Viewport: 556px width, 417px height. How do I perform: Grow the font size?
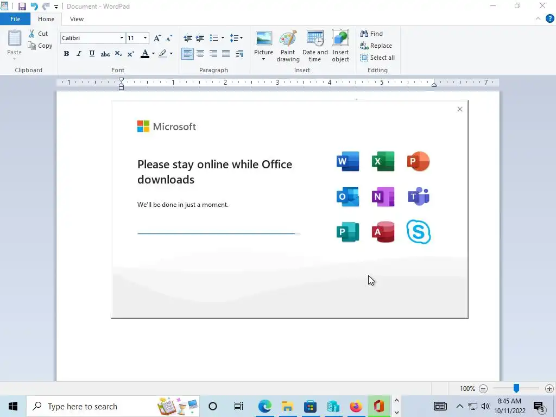pyautogui.click(x=157, y=38)
